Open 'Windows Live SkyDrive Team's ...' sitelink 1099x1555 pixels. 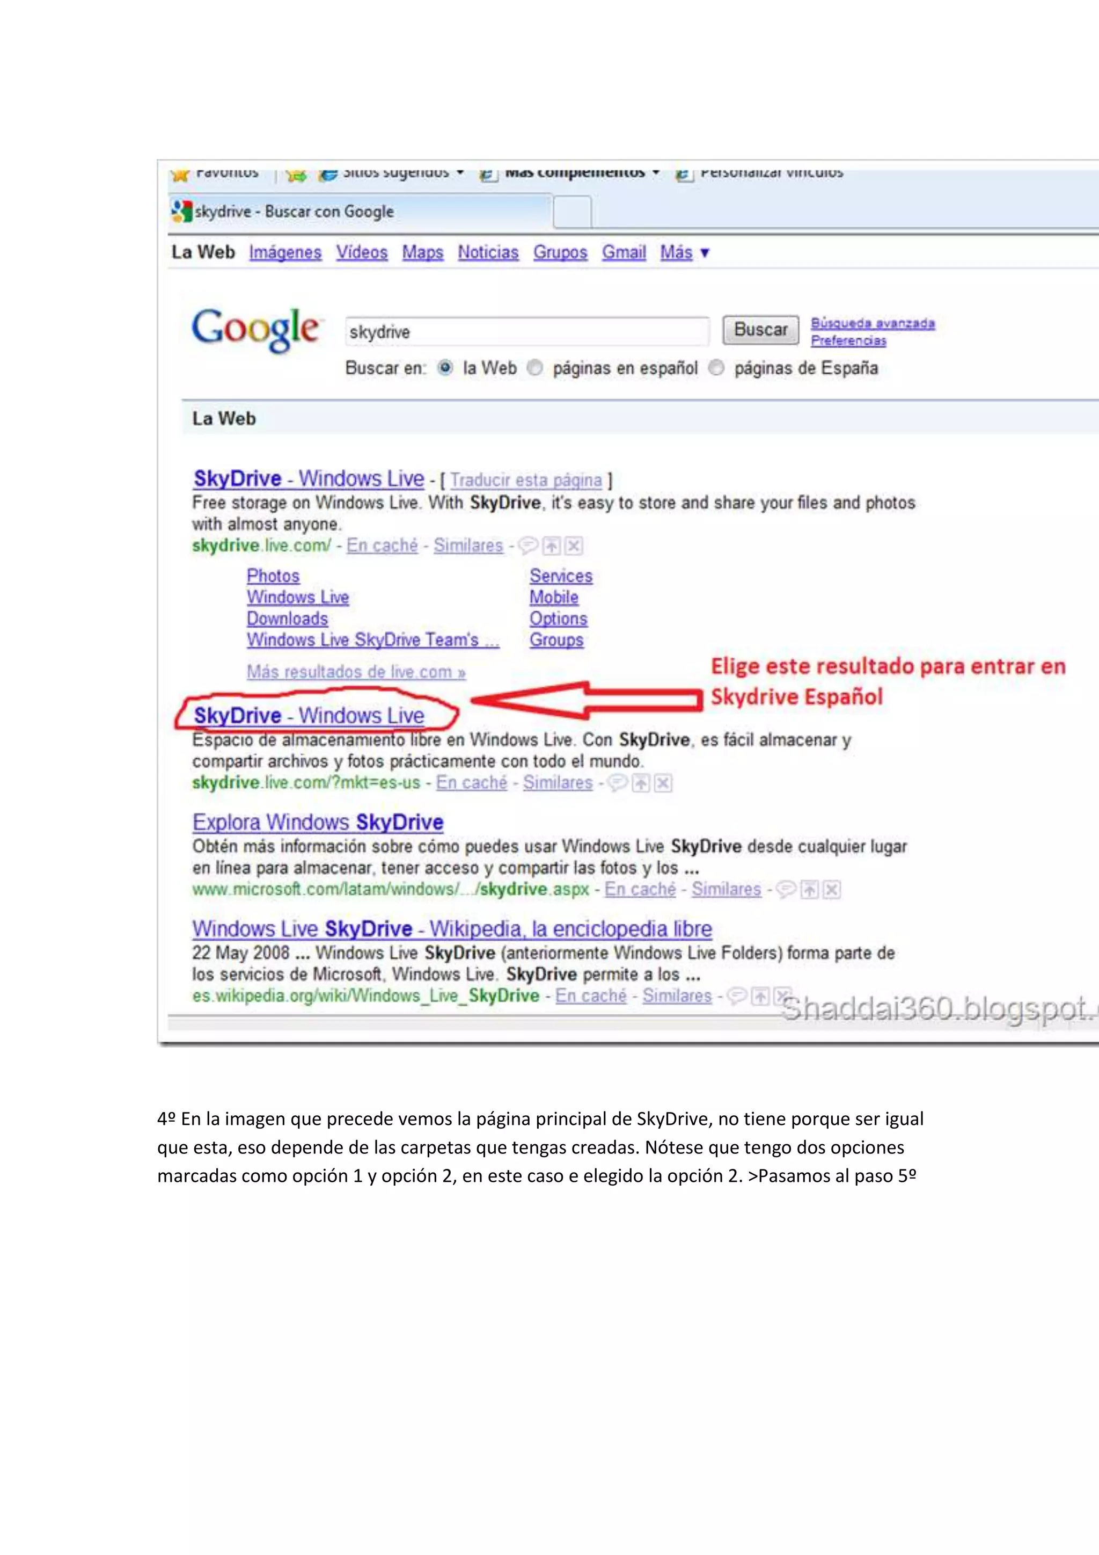coord(373,640)
